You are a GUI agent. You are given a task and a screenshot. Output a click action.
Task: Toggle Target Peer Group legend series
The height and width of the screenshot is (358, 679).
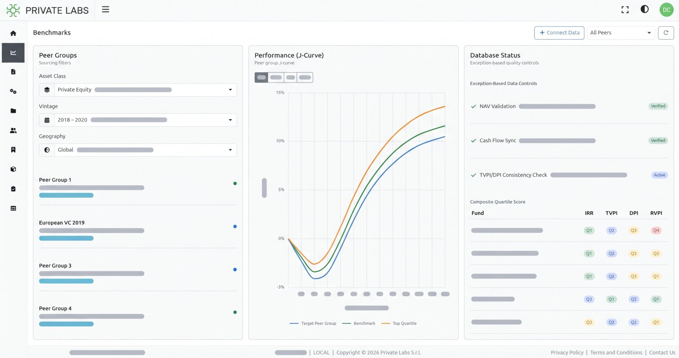313,324
